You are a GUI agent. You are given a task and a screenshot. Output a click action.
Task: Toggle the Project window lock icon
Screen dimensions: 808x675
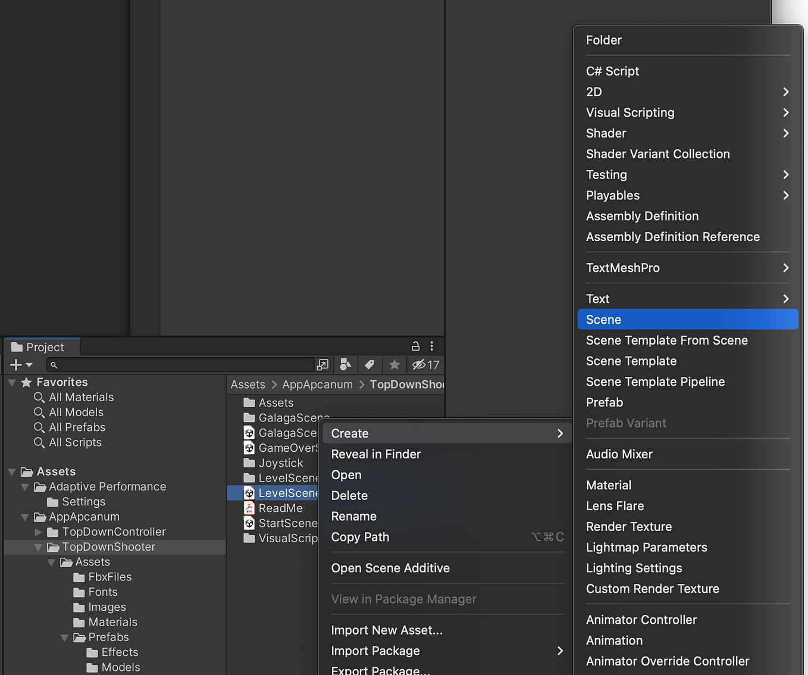pyautogui.click(x=415, y=346)
